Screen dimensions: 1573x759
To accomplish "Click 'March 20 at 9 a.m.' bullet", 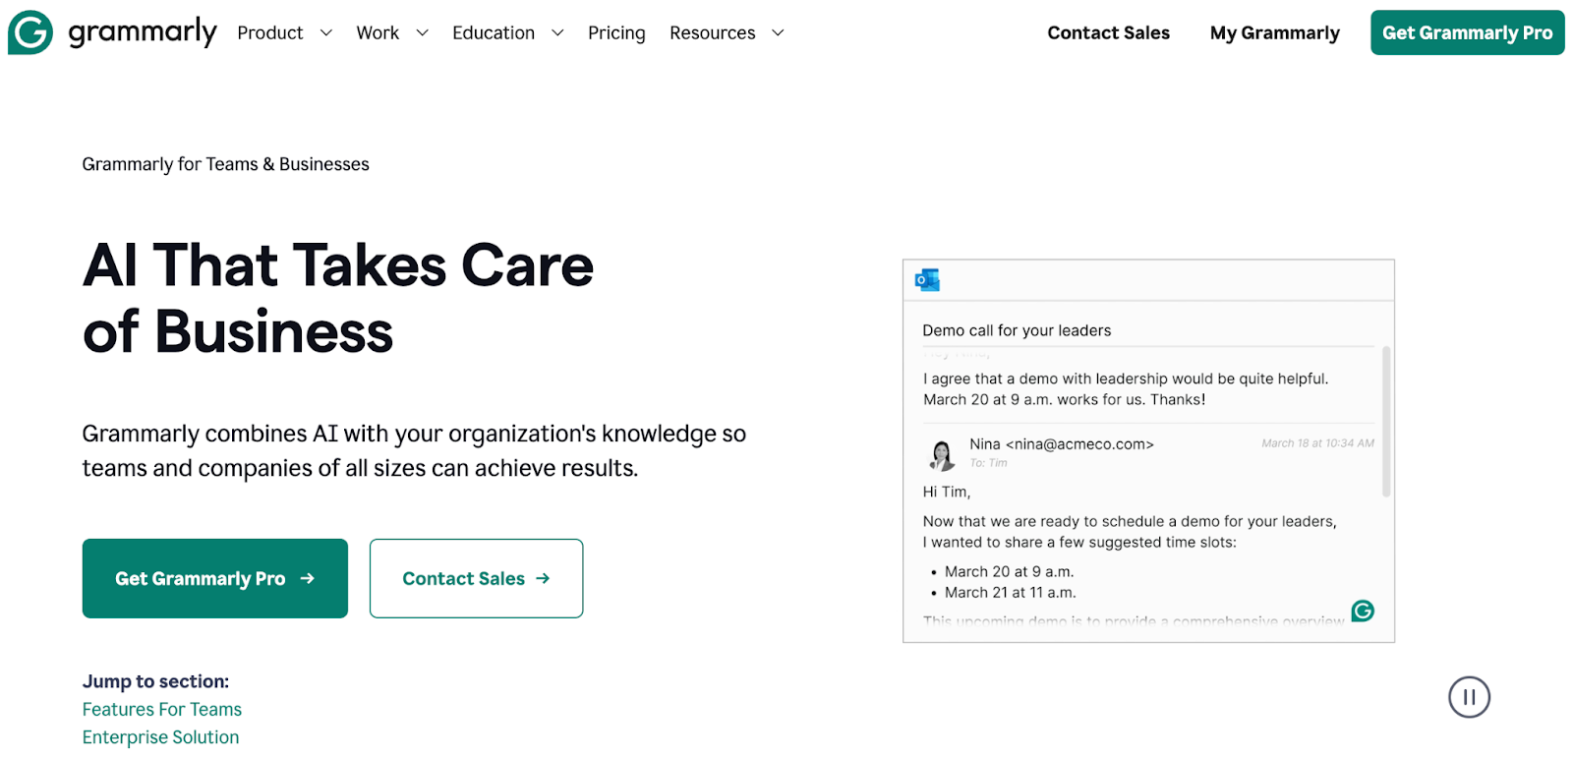I will [1009, 571].
